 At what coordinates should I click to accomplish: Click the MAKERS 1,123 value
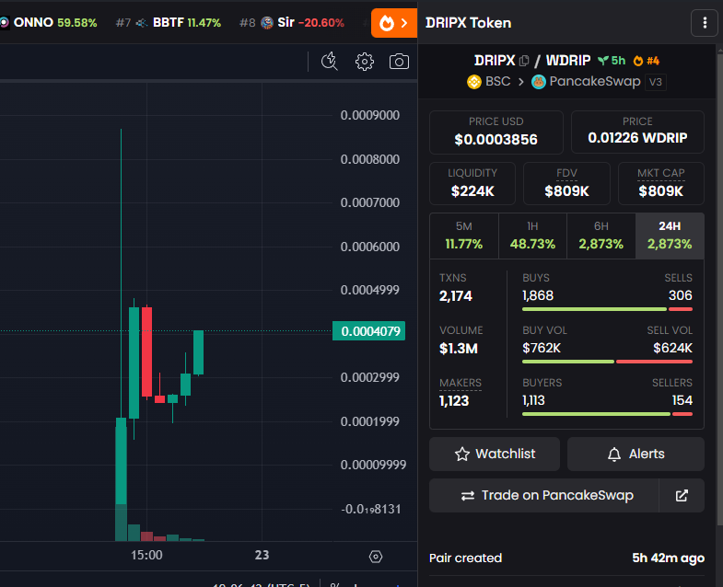tap(454, 401)
